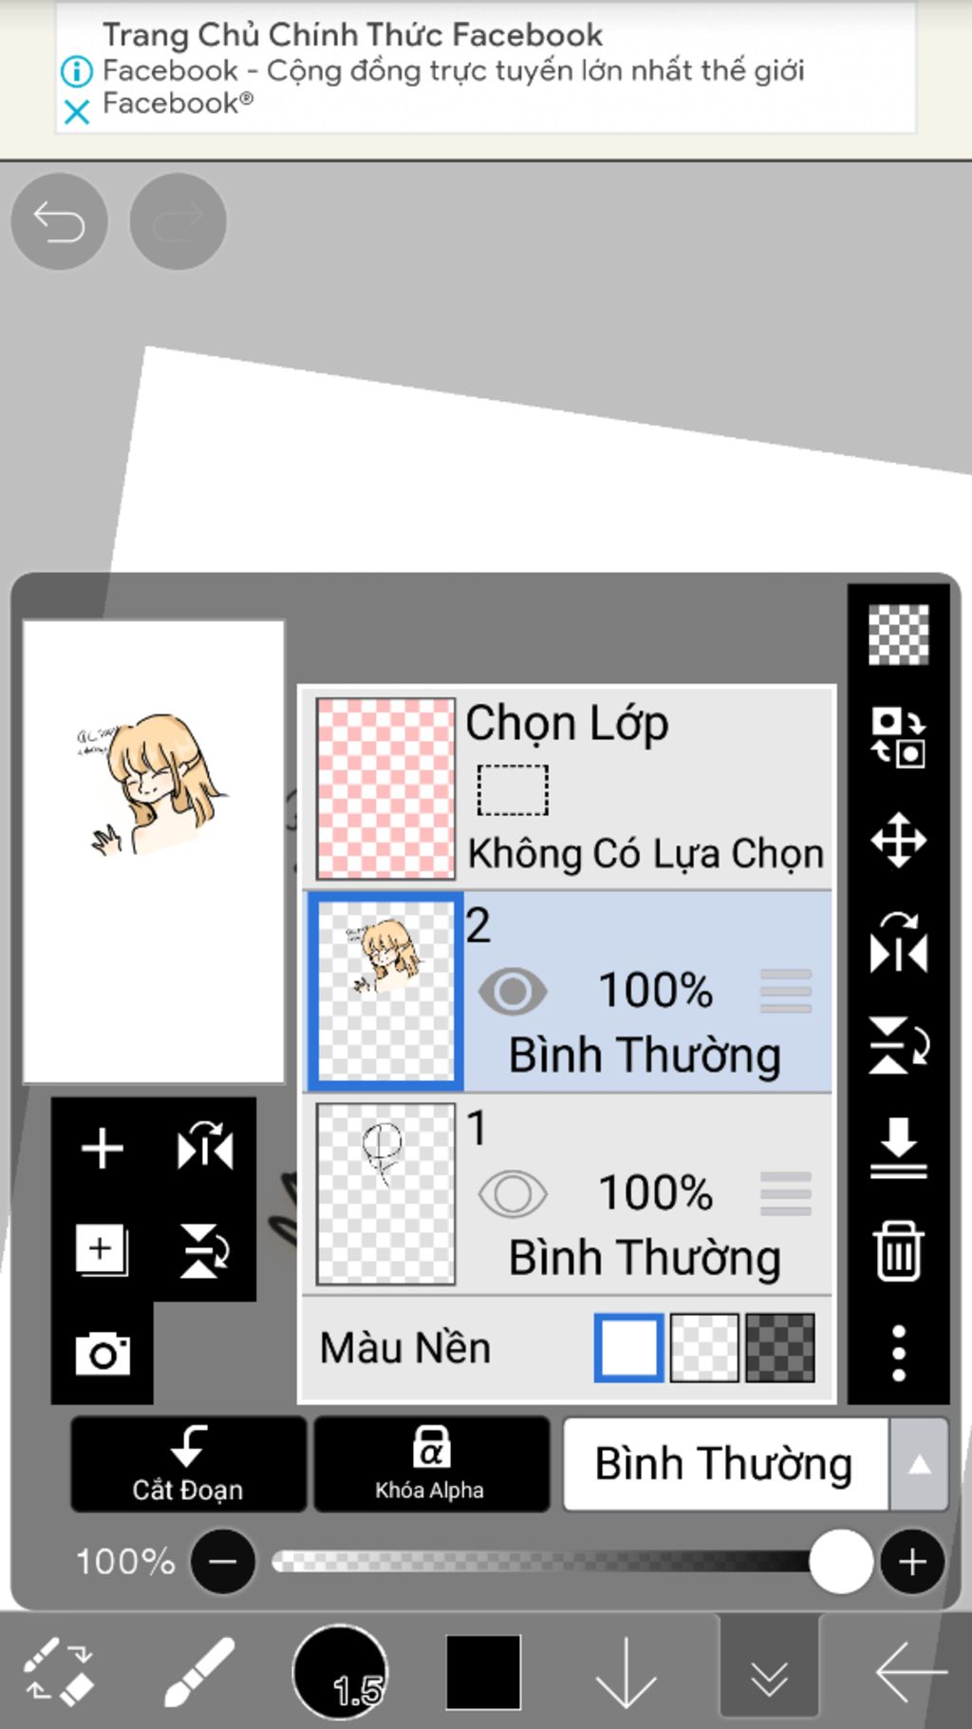Select layer 1 row
This screenshot has width=972, height=1729.
point(568,1194)
